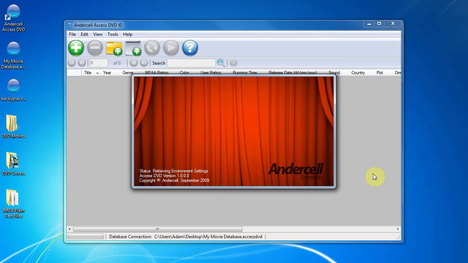The width and height of the screenshot is (468, 263).
Task: Sort by the Title column header
Action: tap(91, 73)
